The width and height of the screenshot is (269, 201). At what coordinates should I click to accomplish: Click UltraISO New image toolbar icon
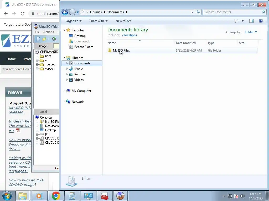(38, 39)
